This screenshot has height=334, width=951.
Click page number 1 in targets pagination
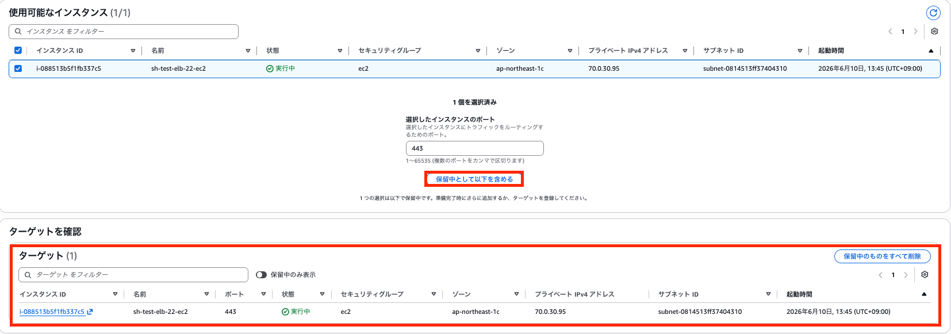click(893, 275)
